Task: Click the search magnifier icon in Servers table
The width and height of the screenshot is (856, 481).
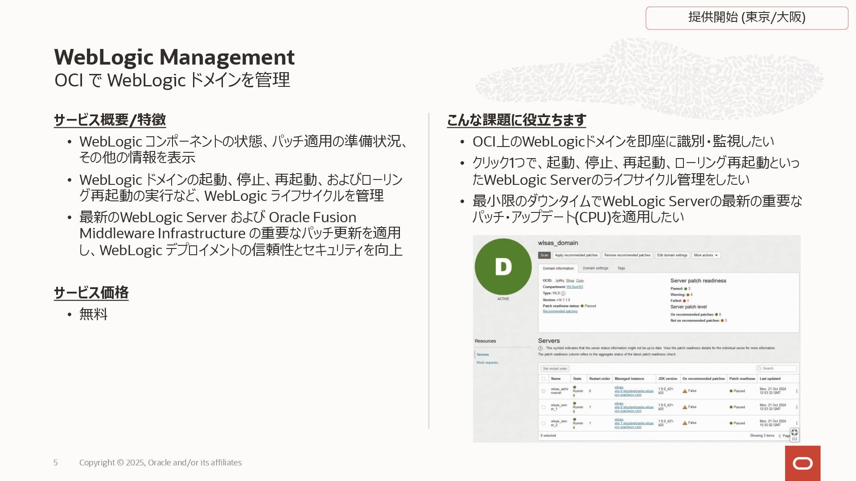Action: pos(760,368)
